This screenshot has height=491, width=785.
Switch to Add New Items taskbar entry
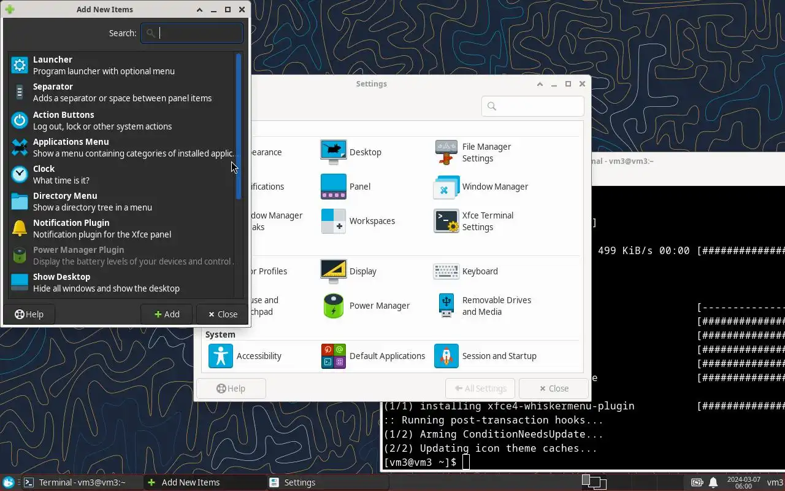(204, 482)
